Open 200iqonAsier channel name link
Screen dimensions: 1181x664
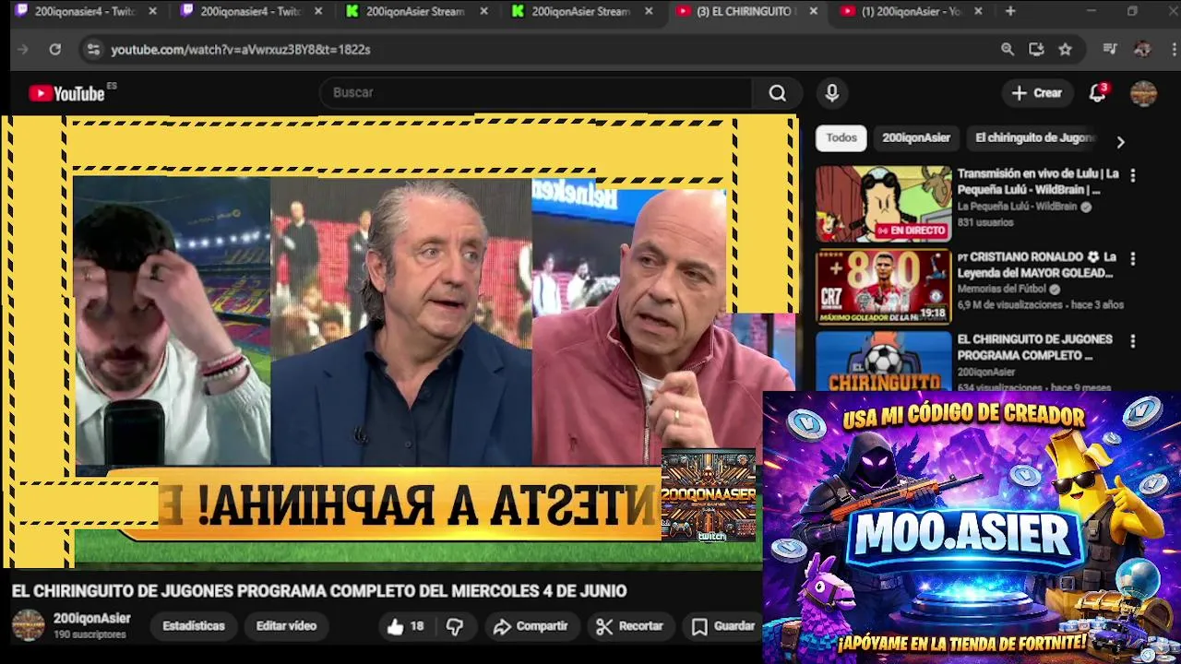(x=91, y=619)
